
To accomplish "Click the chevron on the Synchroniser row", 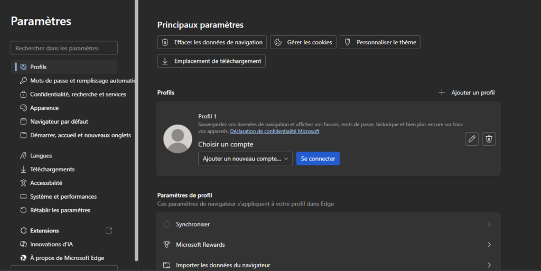I will pos(489,224).
